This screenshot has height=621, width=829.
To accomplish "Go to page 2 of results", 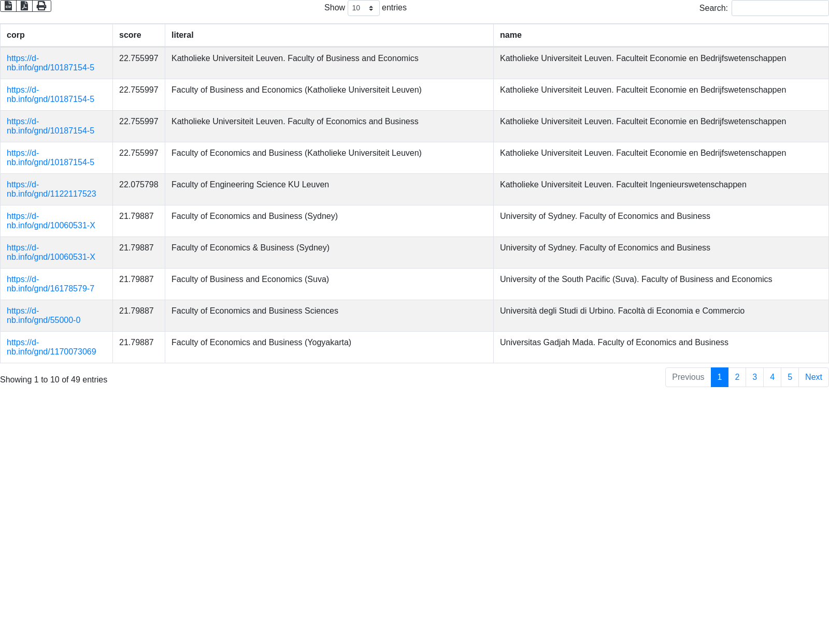I will (737, 377).
